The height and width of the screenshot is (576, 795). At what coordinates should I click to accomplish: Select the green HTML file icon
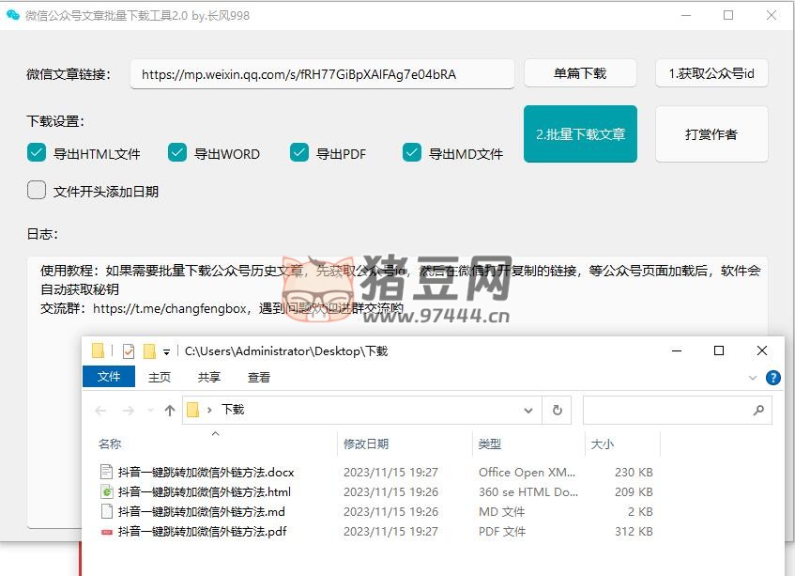[106, 491]
